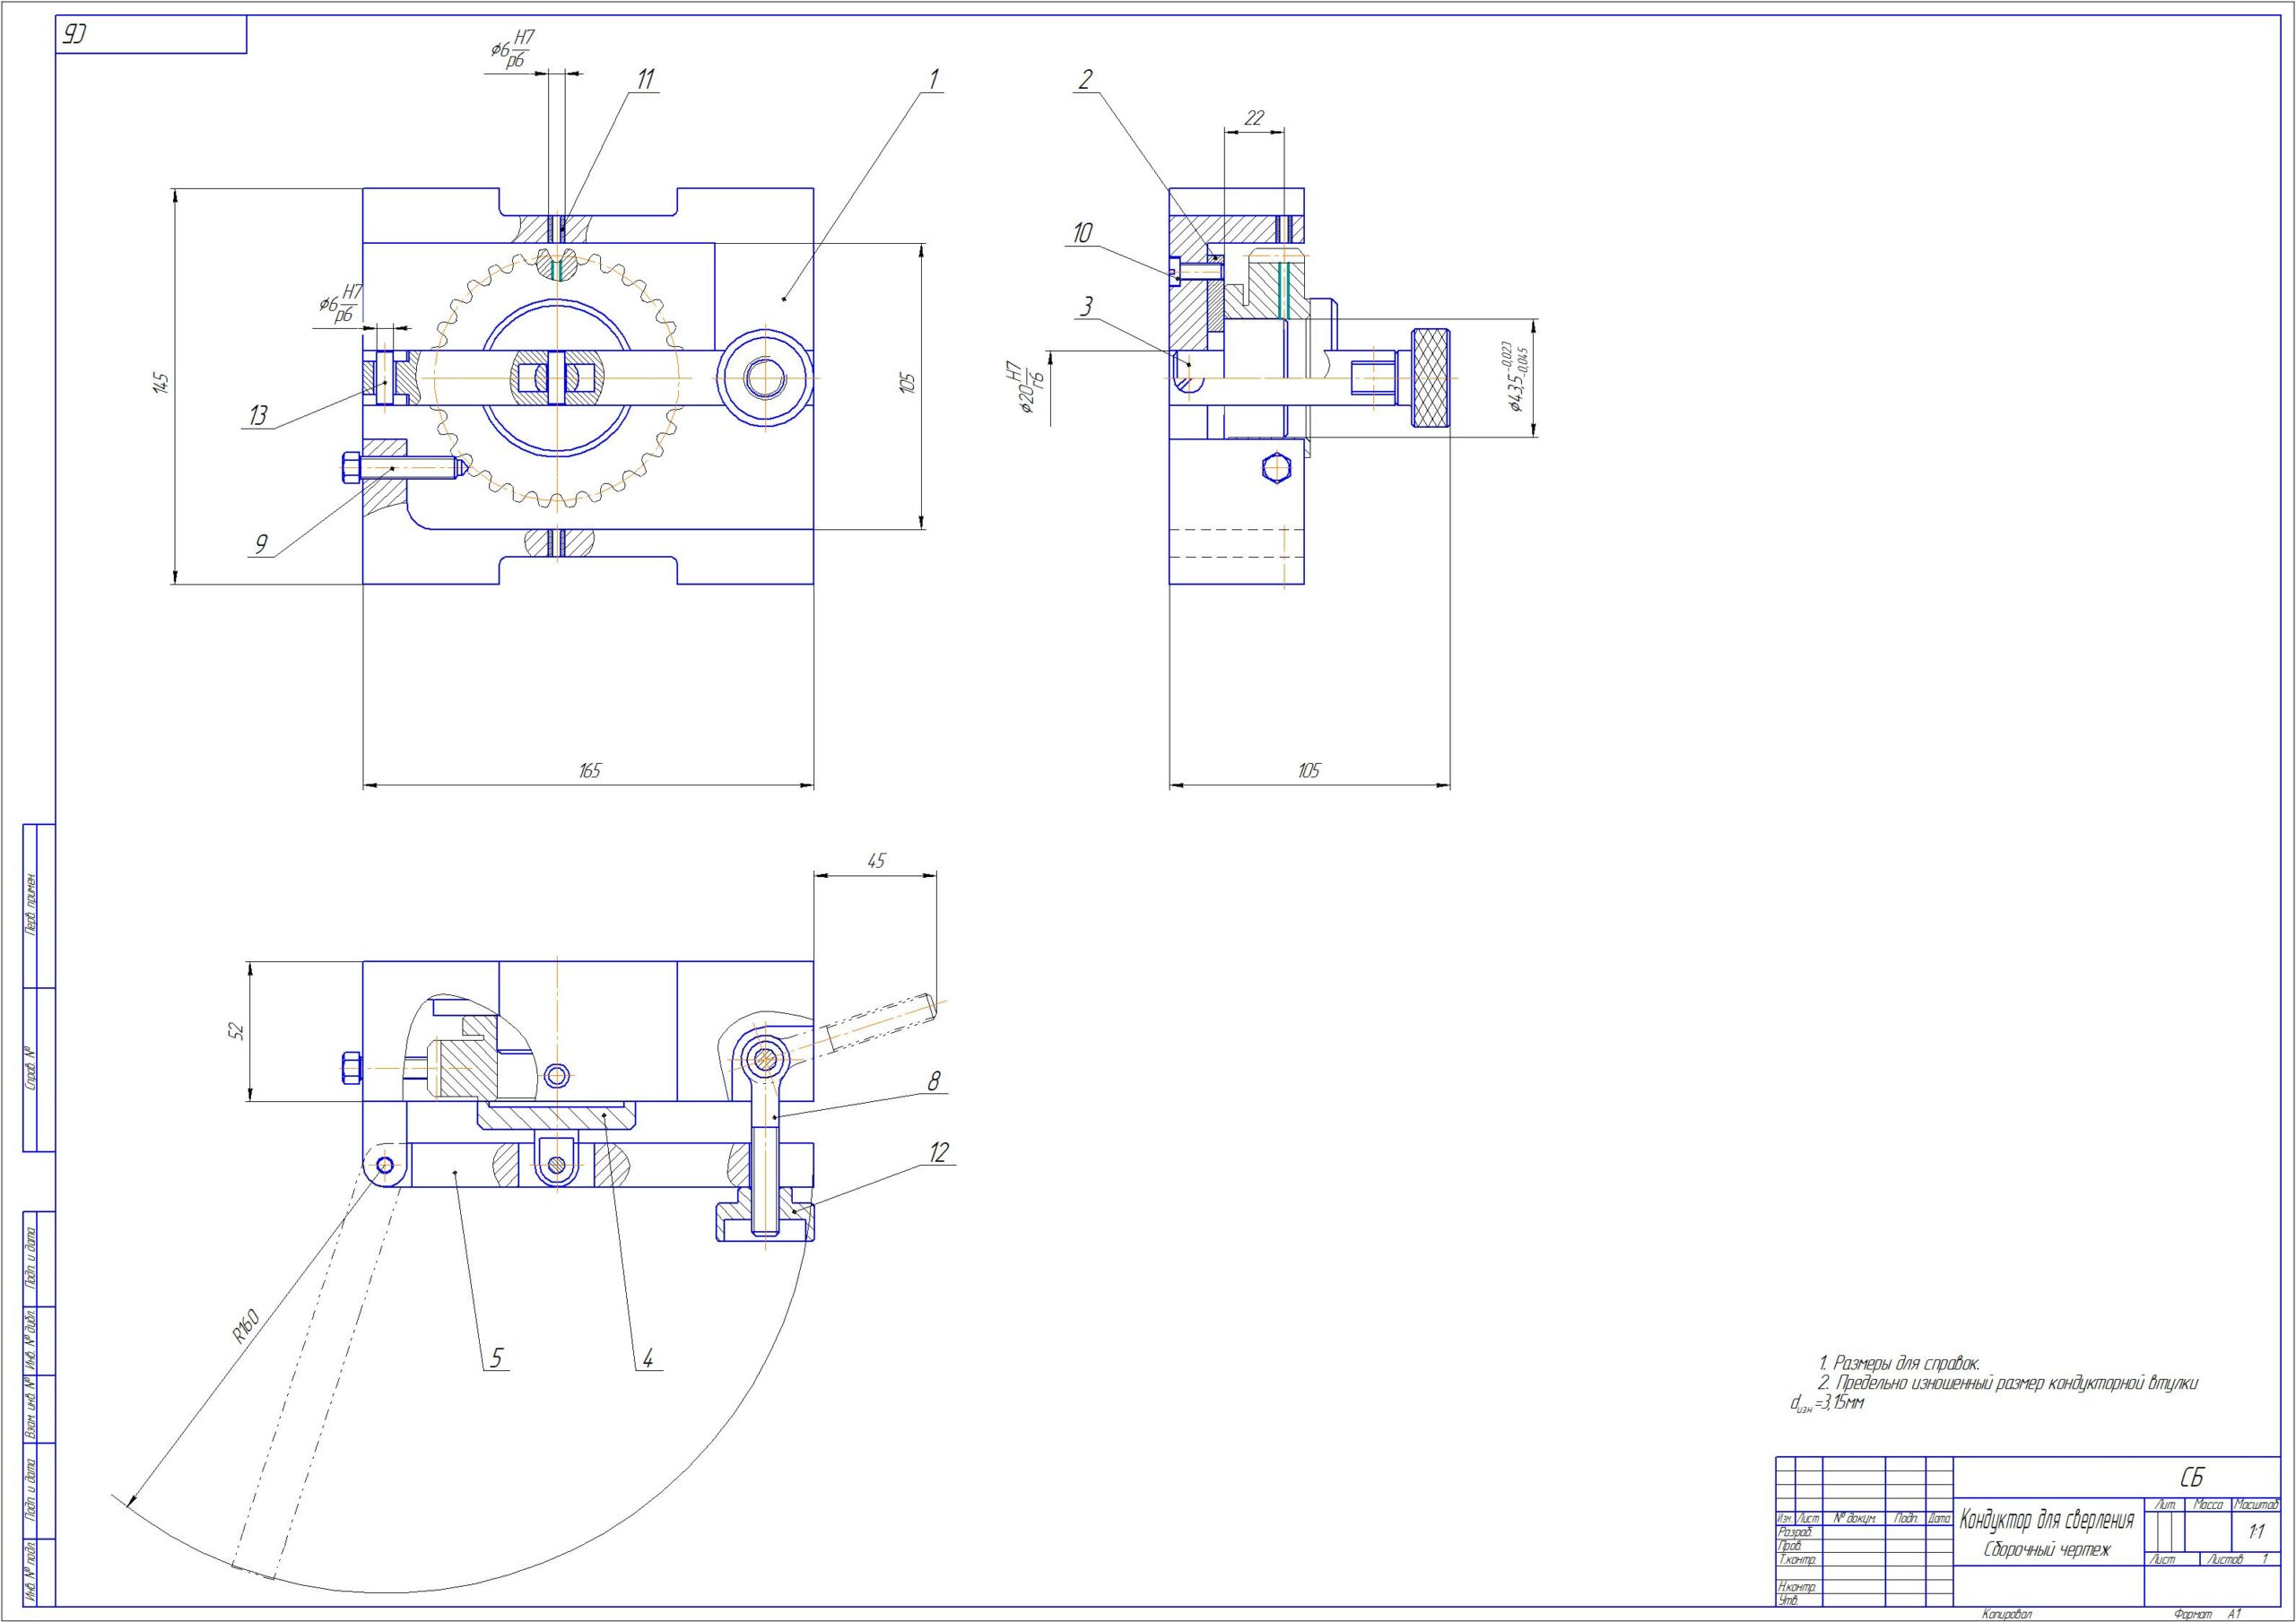Click the 22 dimension on side view
The height and width of the screenshot is (1622, 2296).
tap(1253, 117)
